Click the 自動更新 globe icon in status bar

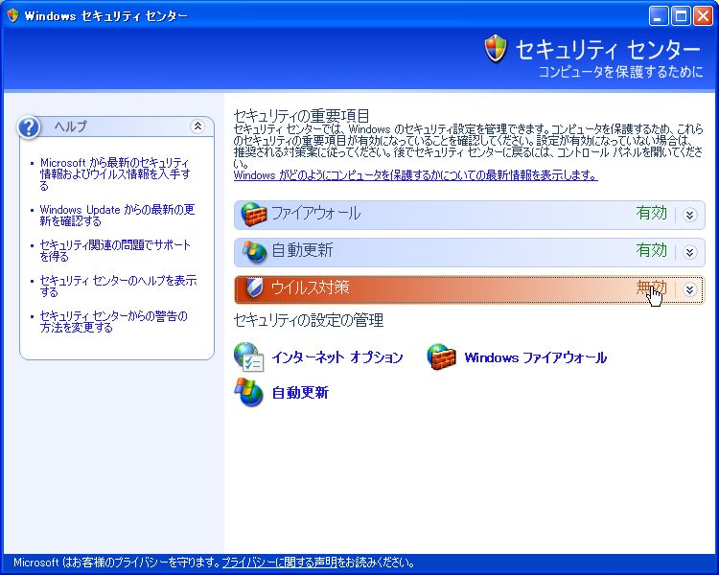tap(254, 251)
